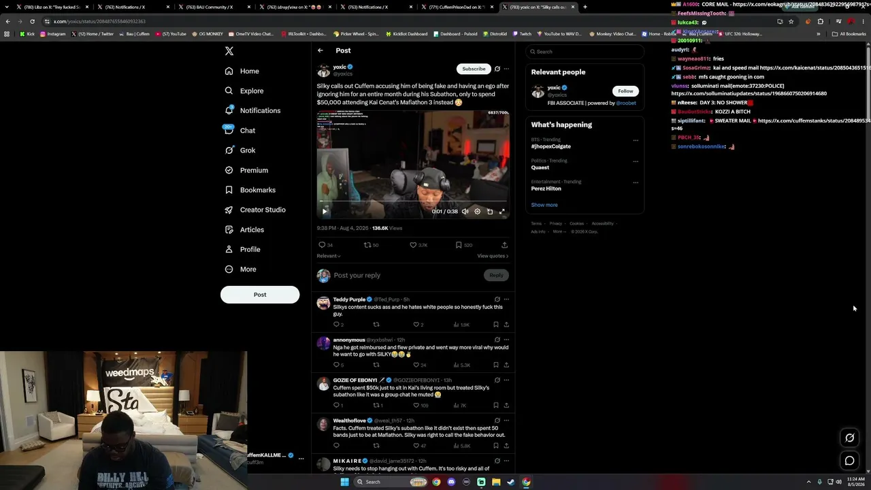Open video settings gear on the player

pyautogui.click(x=477, y=212)
